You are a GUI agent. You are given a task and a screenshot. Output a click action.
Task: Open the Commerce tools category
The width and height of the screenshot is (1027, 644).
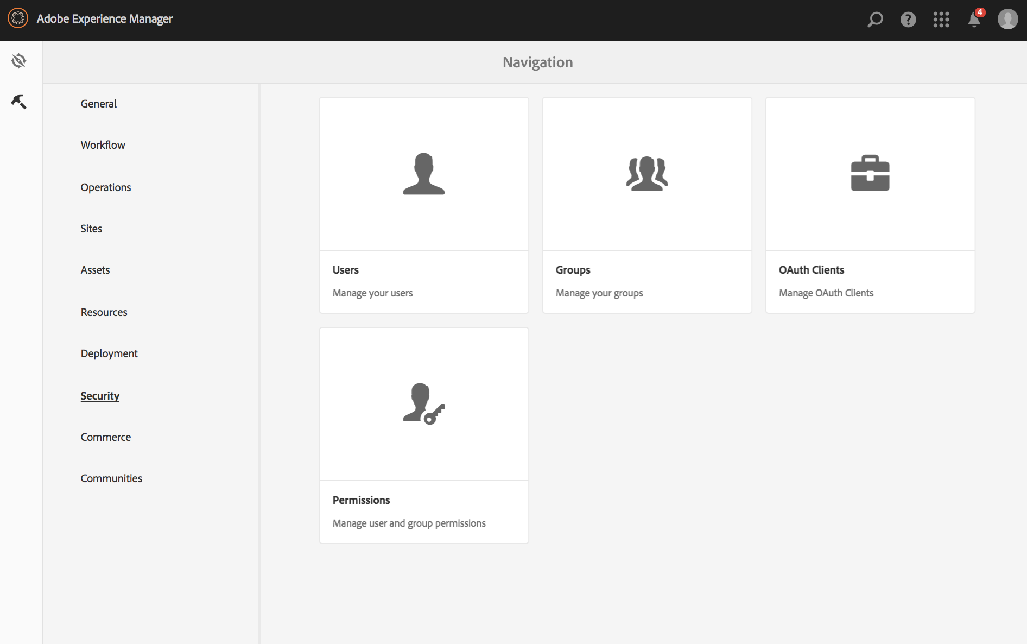(x=106, y=437)
